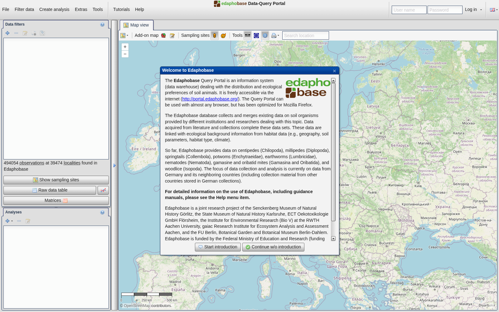Click the globe icon in Tools

coord(256,36)
